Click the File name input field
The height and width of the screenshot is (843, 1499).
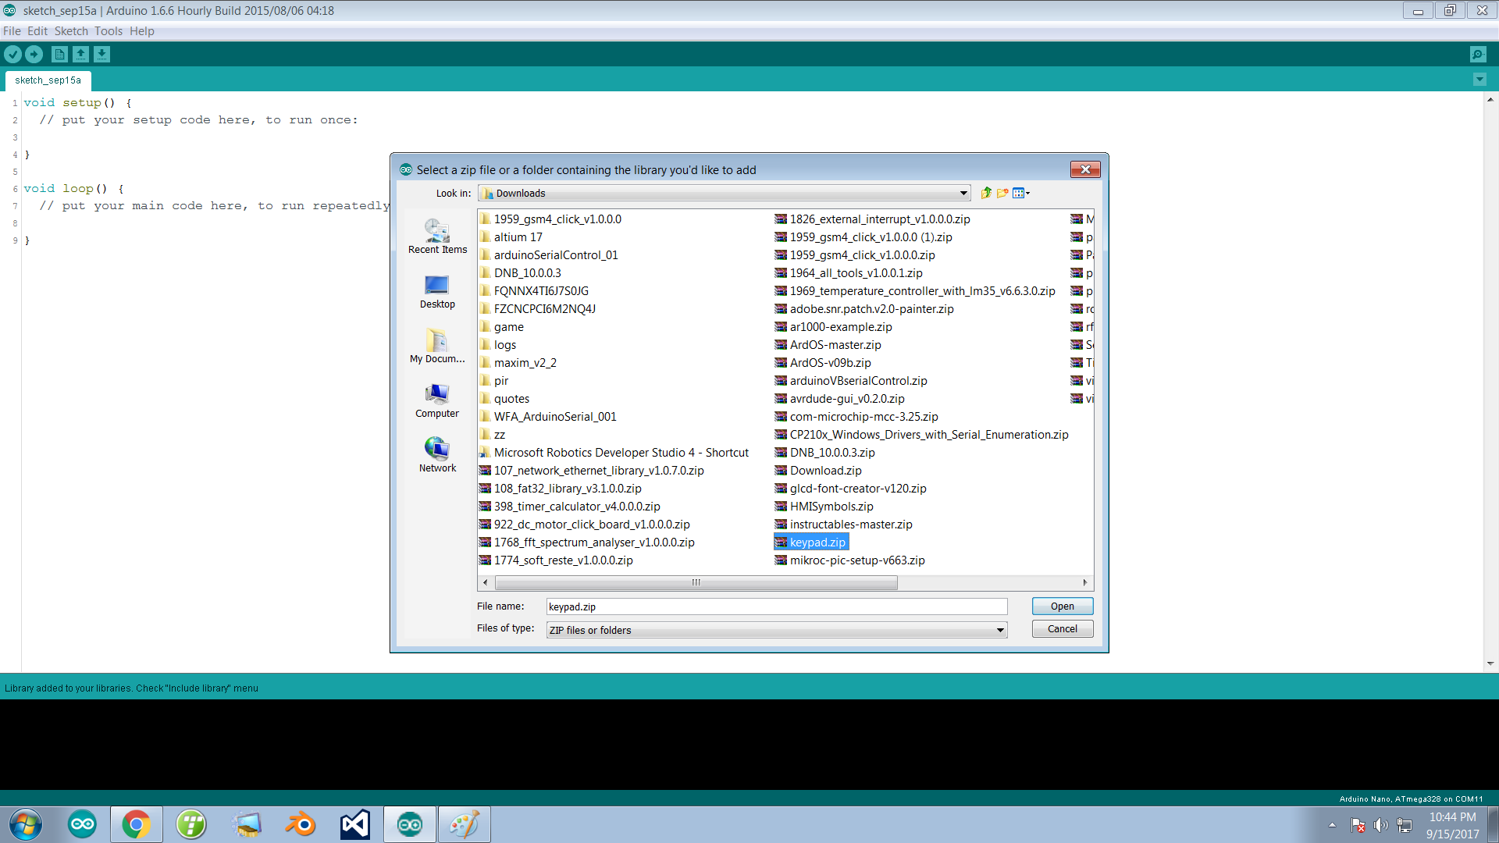pos(776,606)
